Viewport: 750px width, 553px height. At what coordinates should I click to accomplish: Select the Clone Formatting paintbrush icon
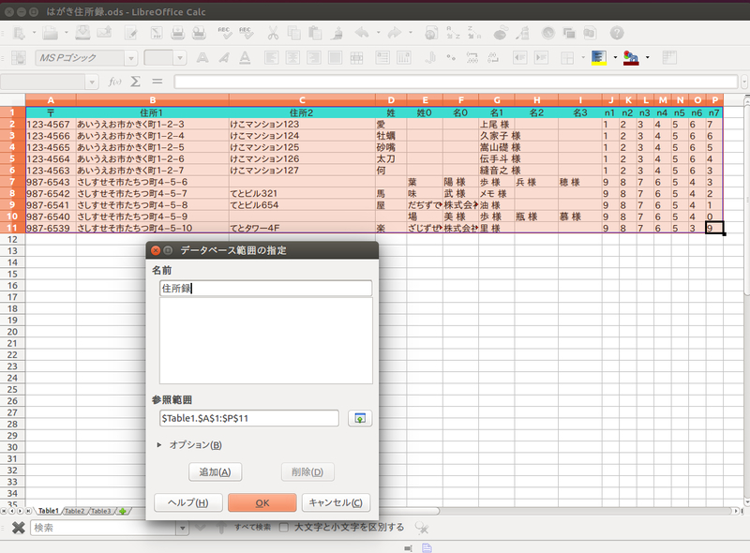point(337,33)
